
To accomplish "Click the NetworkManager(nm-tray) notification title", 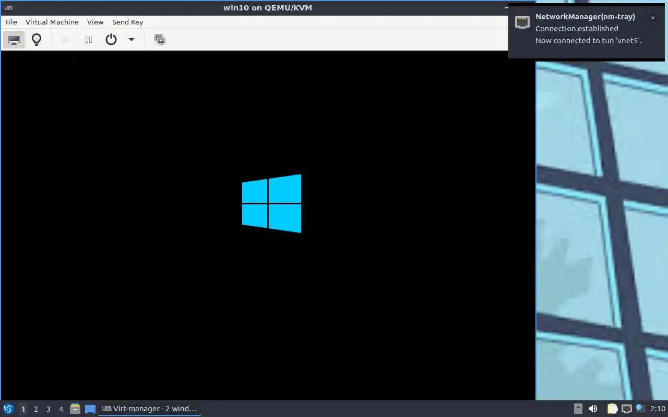I will [x=585, y=17].
